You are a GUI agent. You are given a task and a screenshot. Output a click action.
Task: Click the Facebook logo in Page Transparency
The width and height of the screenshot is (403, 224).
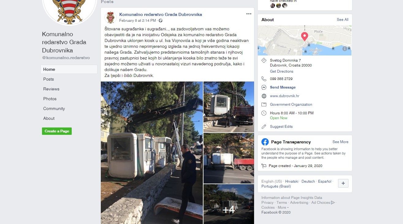[x=265, y=142]
